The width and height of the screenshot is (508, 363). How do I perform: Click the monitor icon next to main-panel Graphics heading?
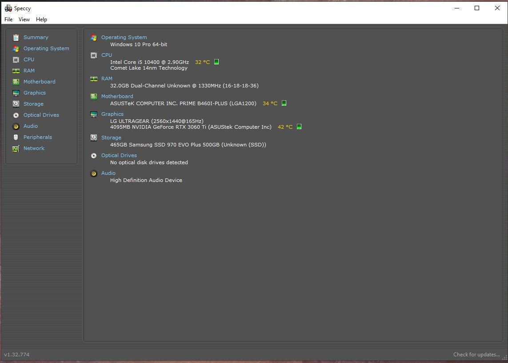[x=94, y=114]
